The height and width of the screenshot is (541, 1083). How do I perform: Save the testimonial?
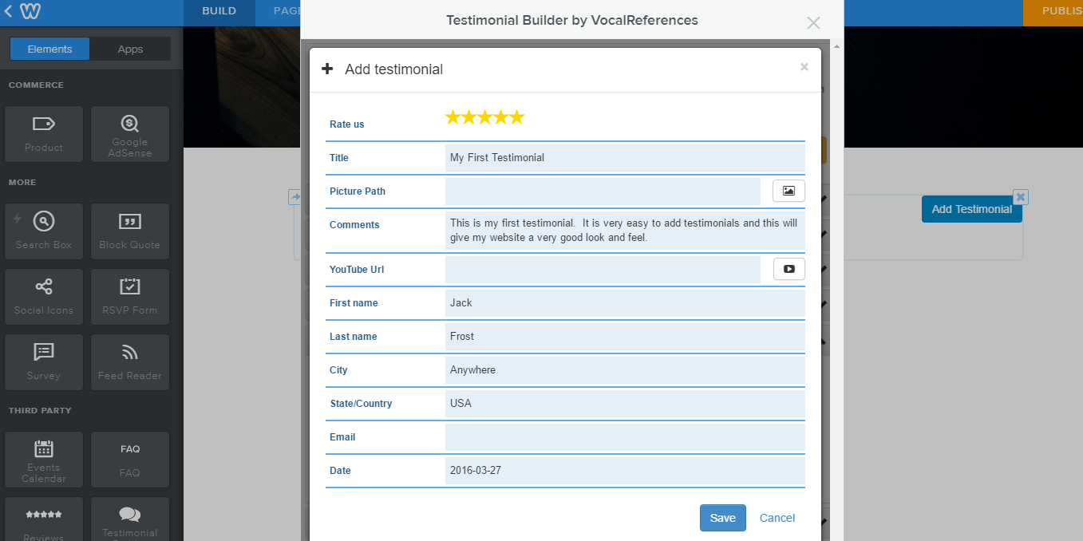pyautogui.click(x=723, y=518)
